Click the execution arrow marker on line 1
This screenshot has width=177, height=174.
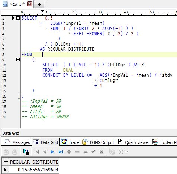point(13,18)
